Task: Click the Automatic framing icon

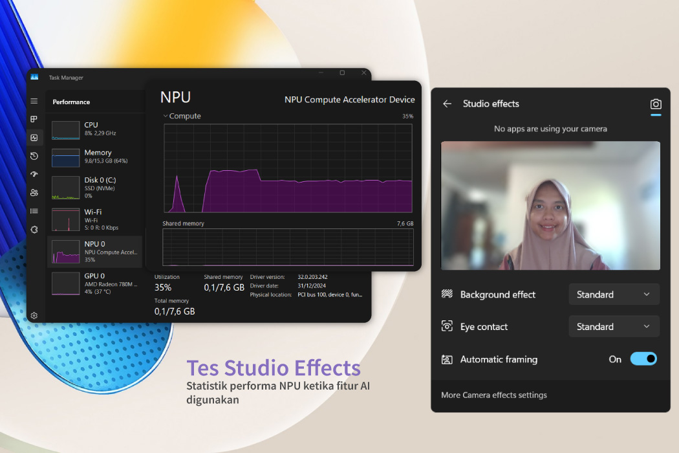Action: 447,359
